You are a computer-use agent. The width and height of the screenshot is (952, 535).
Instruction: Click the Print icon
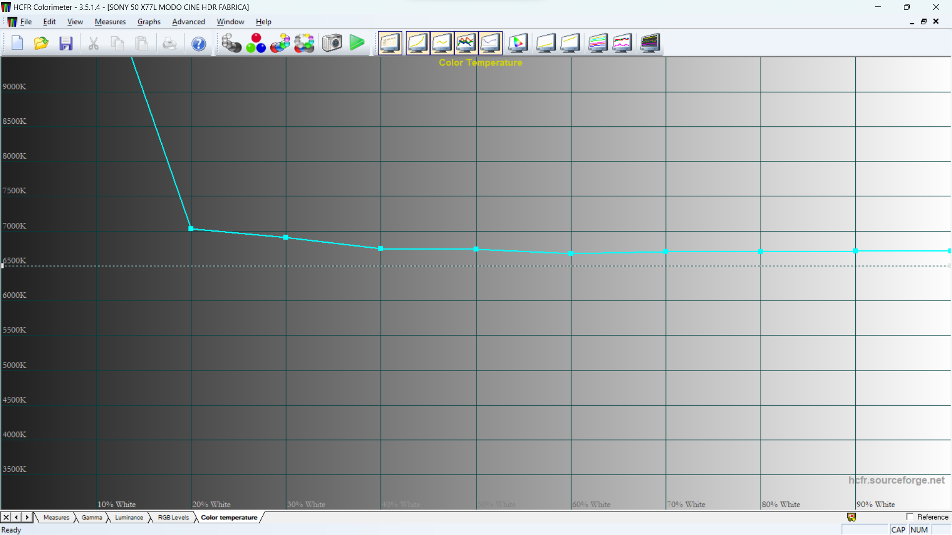tap(170, 43)
